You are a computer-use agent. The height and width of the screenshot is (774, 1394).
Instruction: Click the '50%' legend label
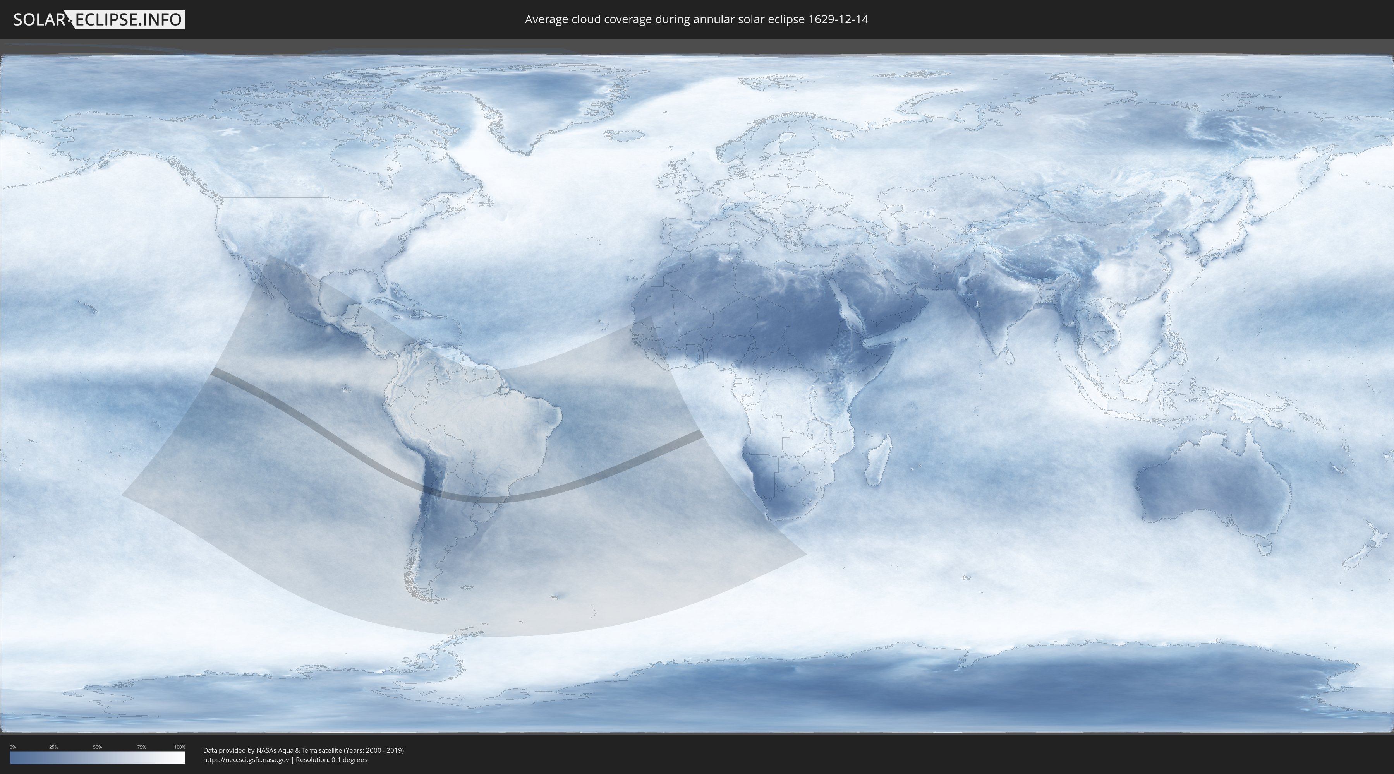(98, 747)
